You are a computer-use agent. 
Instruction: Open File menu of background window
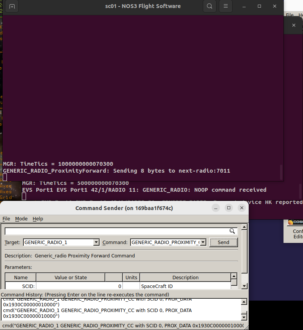[290, 15]
